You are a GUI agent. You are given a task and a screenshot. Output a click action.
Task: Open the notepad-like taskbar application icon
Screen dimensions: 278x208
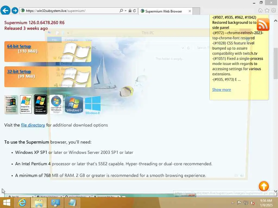tap(72, 203)
